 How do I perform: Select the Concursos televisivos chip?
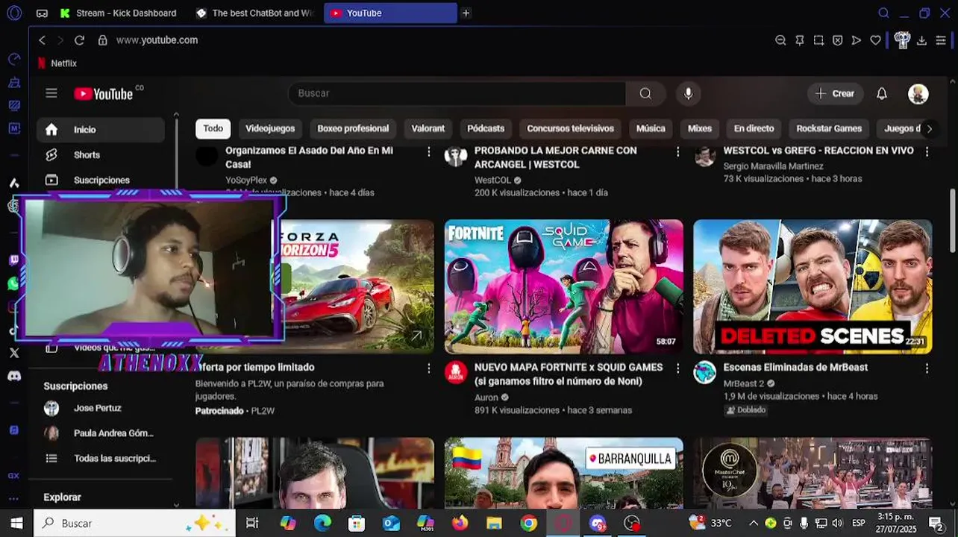571,128
